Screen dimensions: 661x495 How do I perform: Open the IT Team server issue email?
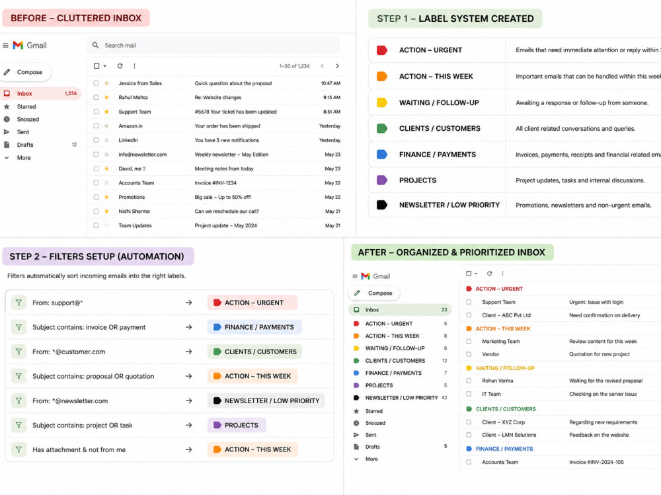[561, 394]
